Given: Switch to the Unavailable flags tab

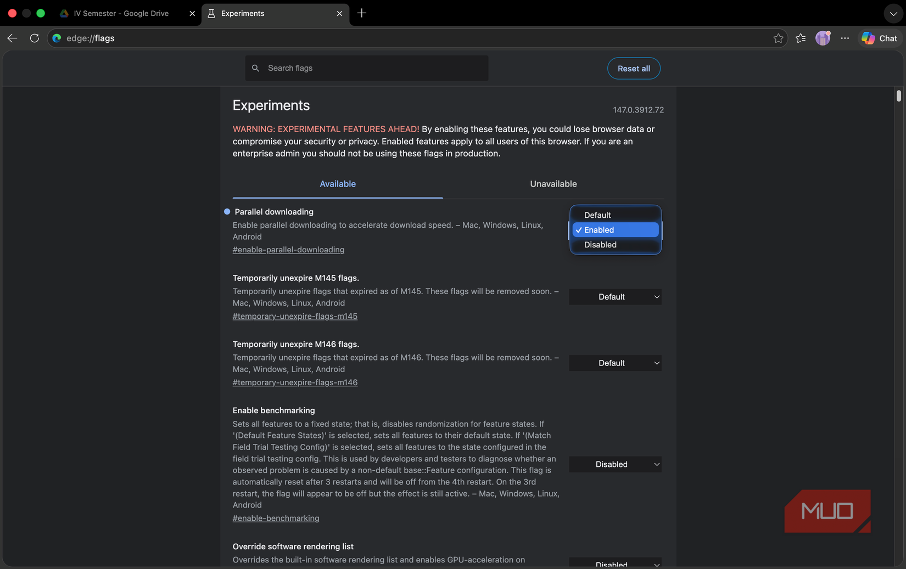Looking at the screenshot, I should tap(553, 184).
